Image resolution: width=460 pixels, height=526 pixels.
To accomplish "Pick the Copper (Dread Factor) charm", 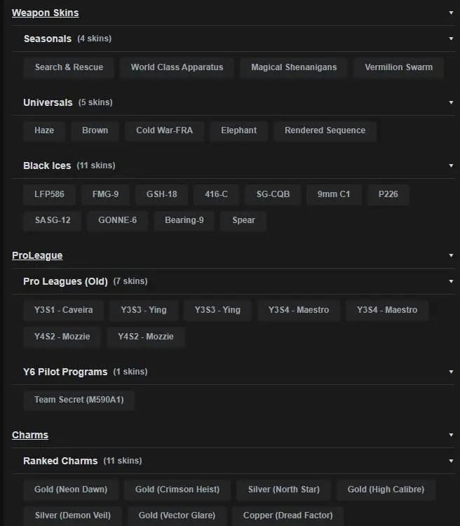I will pyautogui.click(x=287, y=515).
